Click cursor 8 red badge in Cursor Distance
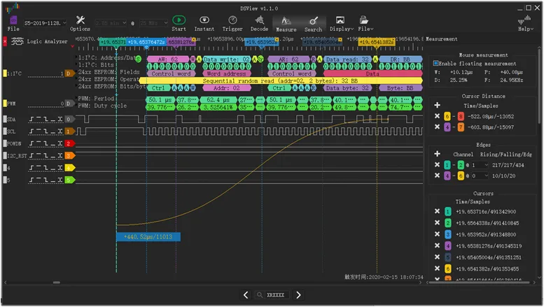 coord(461,116)
